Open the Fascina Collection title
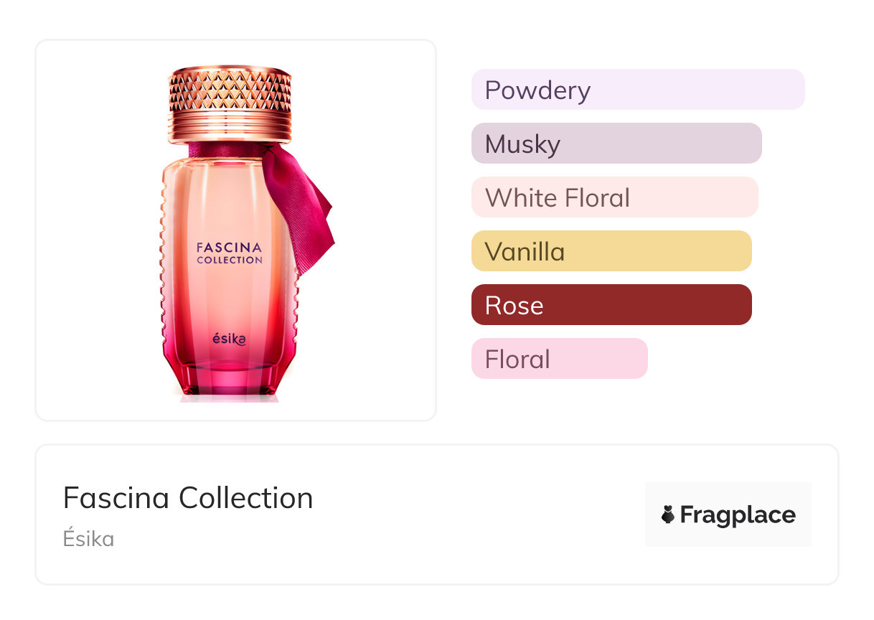Image resolution: width=874 pixels, height=620 pixels. coord(188,497)
